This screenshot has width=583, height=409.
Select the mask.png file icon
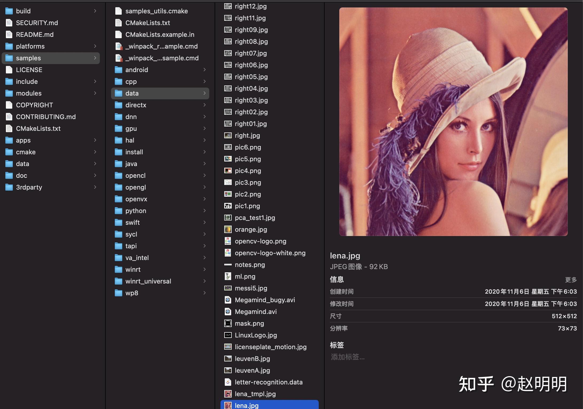click(x=228, y=323)
